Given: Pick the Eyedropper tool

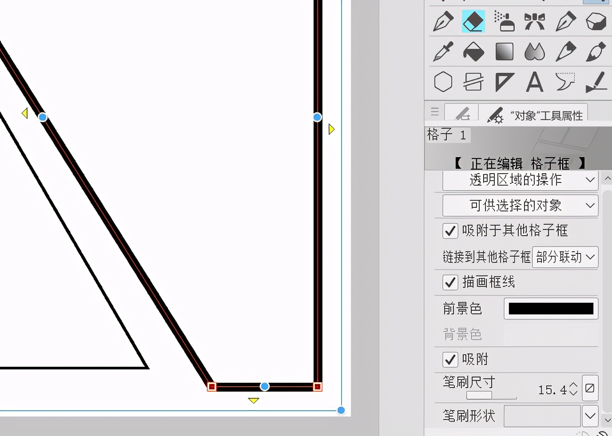Looking at the screenshot, I should pos(443,52).
